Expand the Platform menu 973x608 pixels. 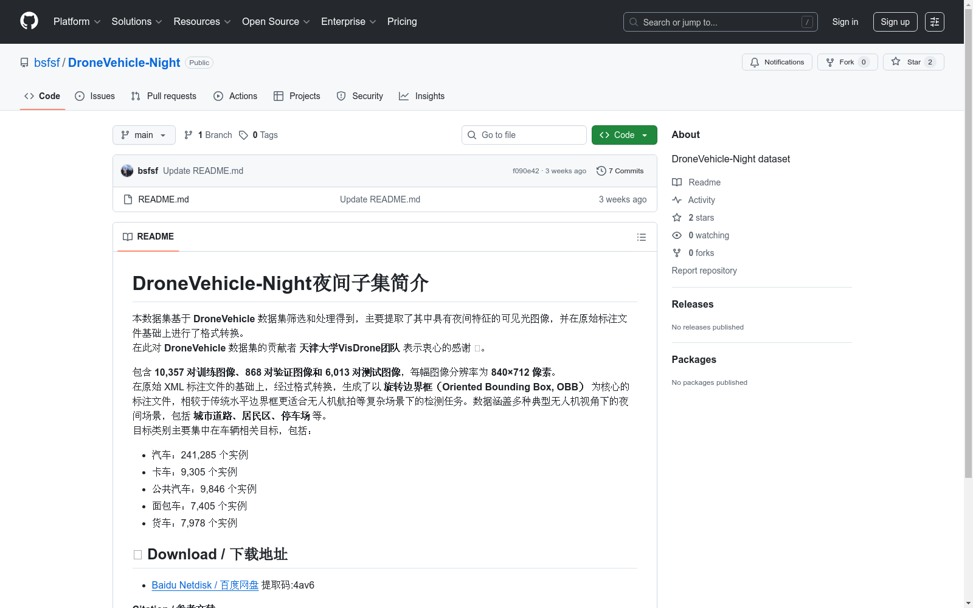pyautogui.click(x=77, y=22)
